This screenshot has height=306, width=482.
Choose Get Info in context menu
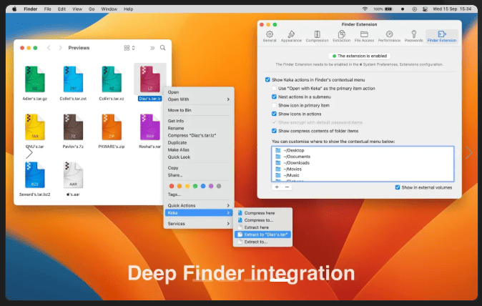[199, 121]
